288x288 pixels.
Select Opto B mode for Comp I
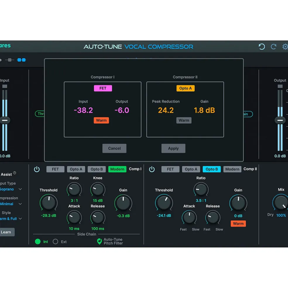point(97,169)
